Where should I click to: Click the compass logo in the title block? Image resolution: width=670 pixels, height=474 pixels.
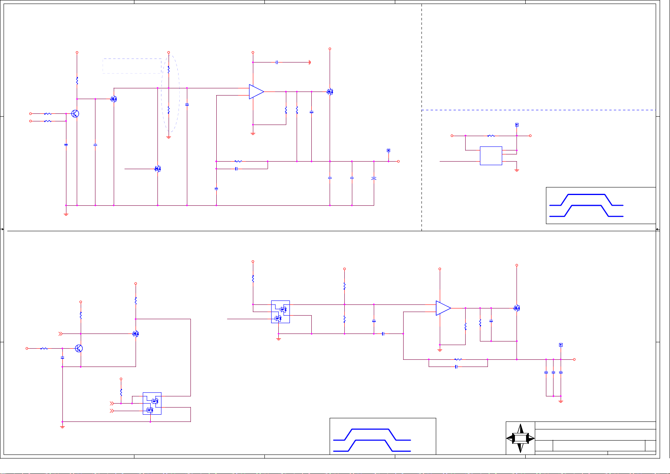click(x=520, y=438)
